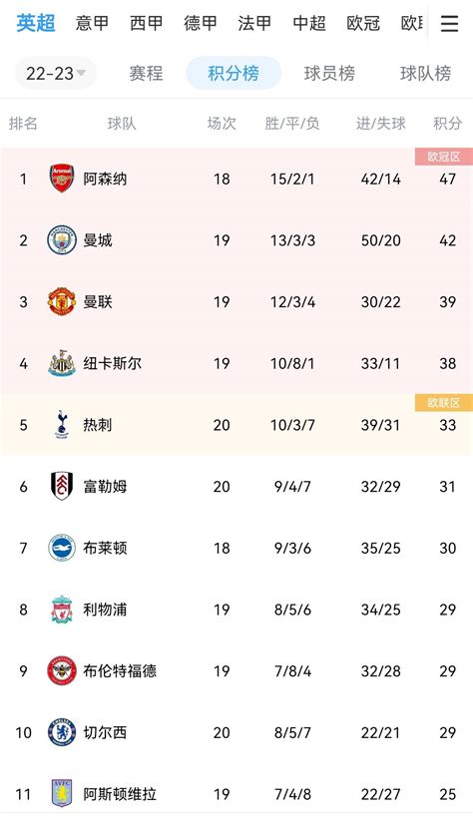This screenshot has height=816, width=473.
Task: Tap the Tottenham cockerel crest
Action: point(62,424)
